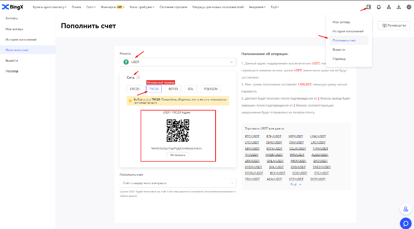The height and width of the screenshot is (229, 414).
Task: Open the GRT/USDT contract link
Action: point(252,149)
